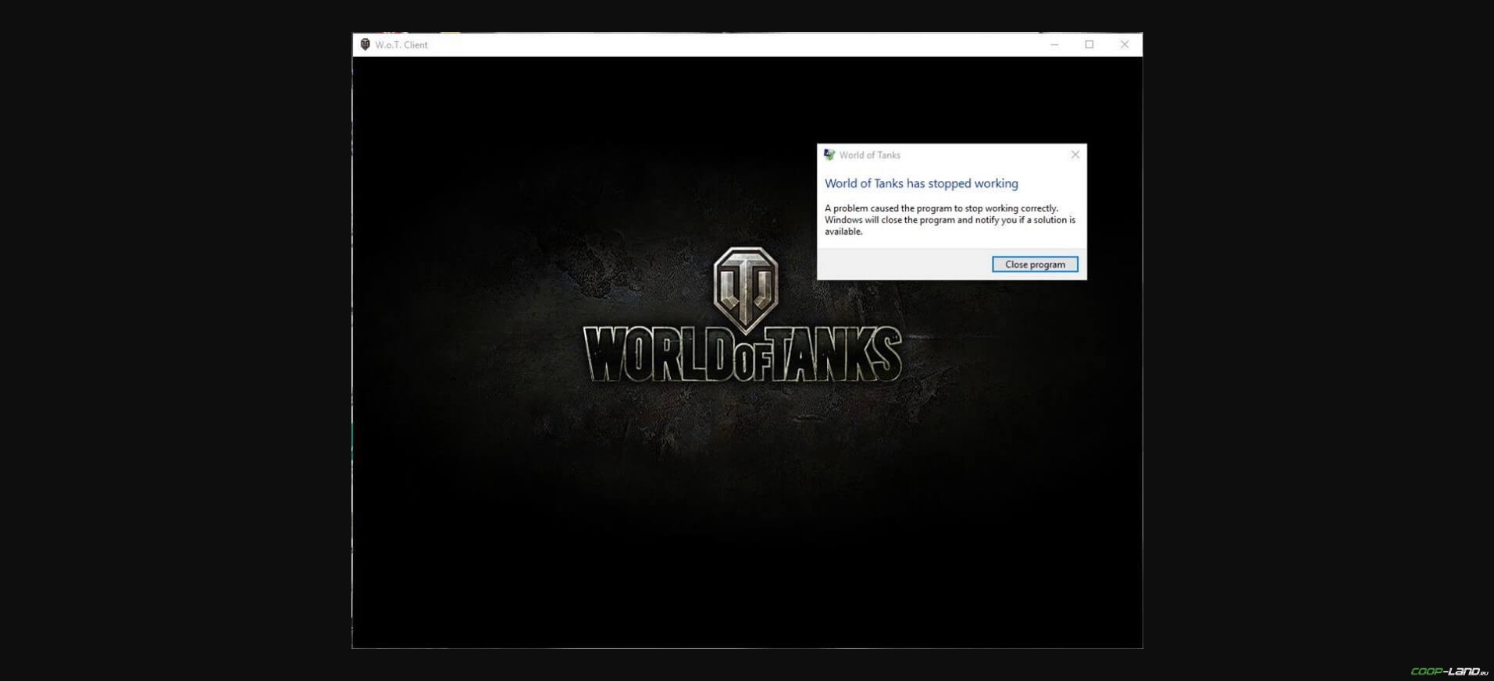Screen dimensions: 1494x681
Task: Click the World of Tanks dialog icon
Action: point(829,154)
